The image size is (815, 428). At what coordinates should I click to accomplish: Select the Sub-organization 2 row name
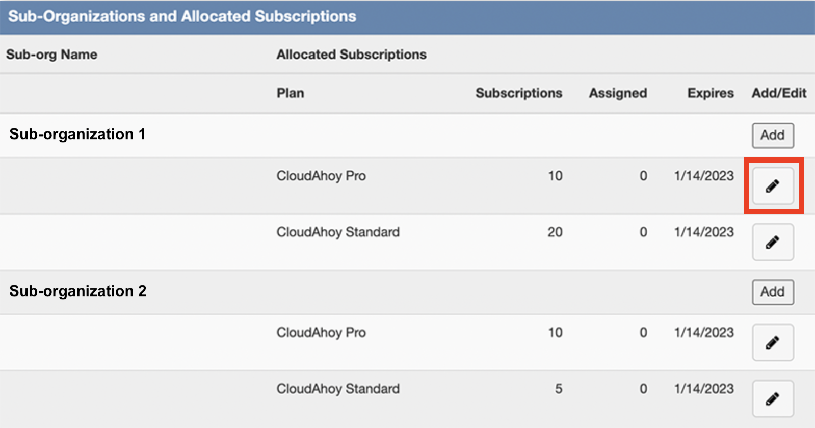[78, 291]
